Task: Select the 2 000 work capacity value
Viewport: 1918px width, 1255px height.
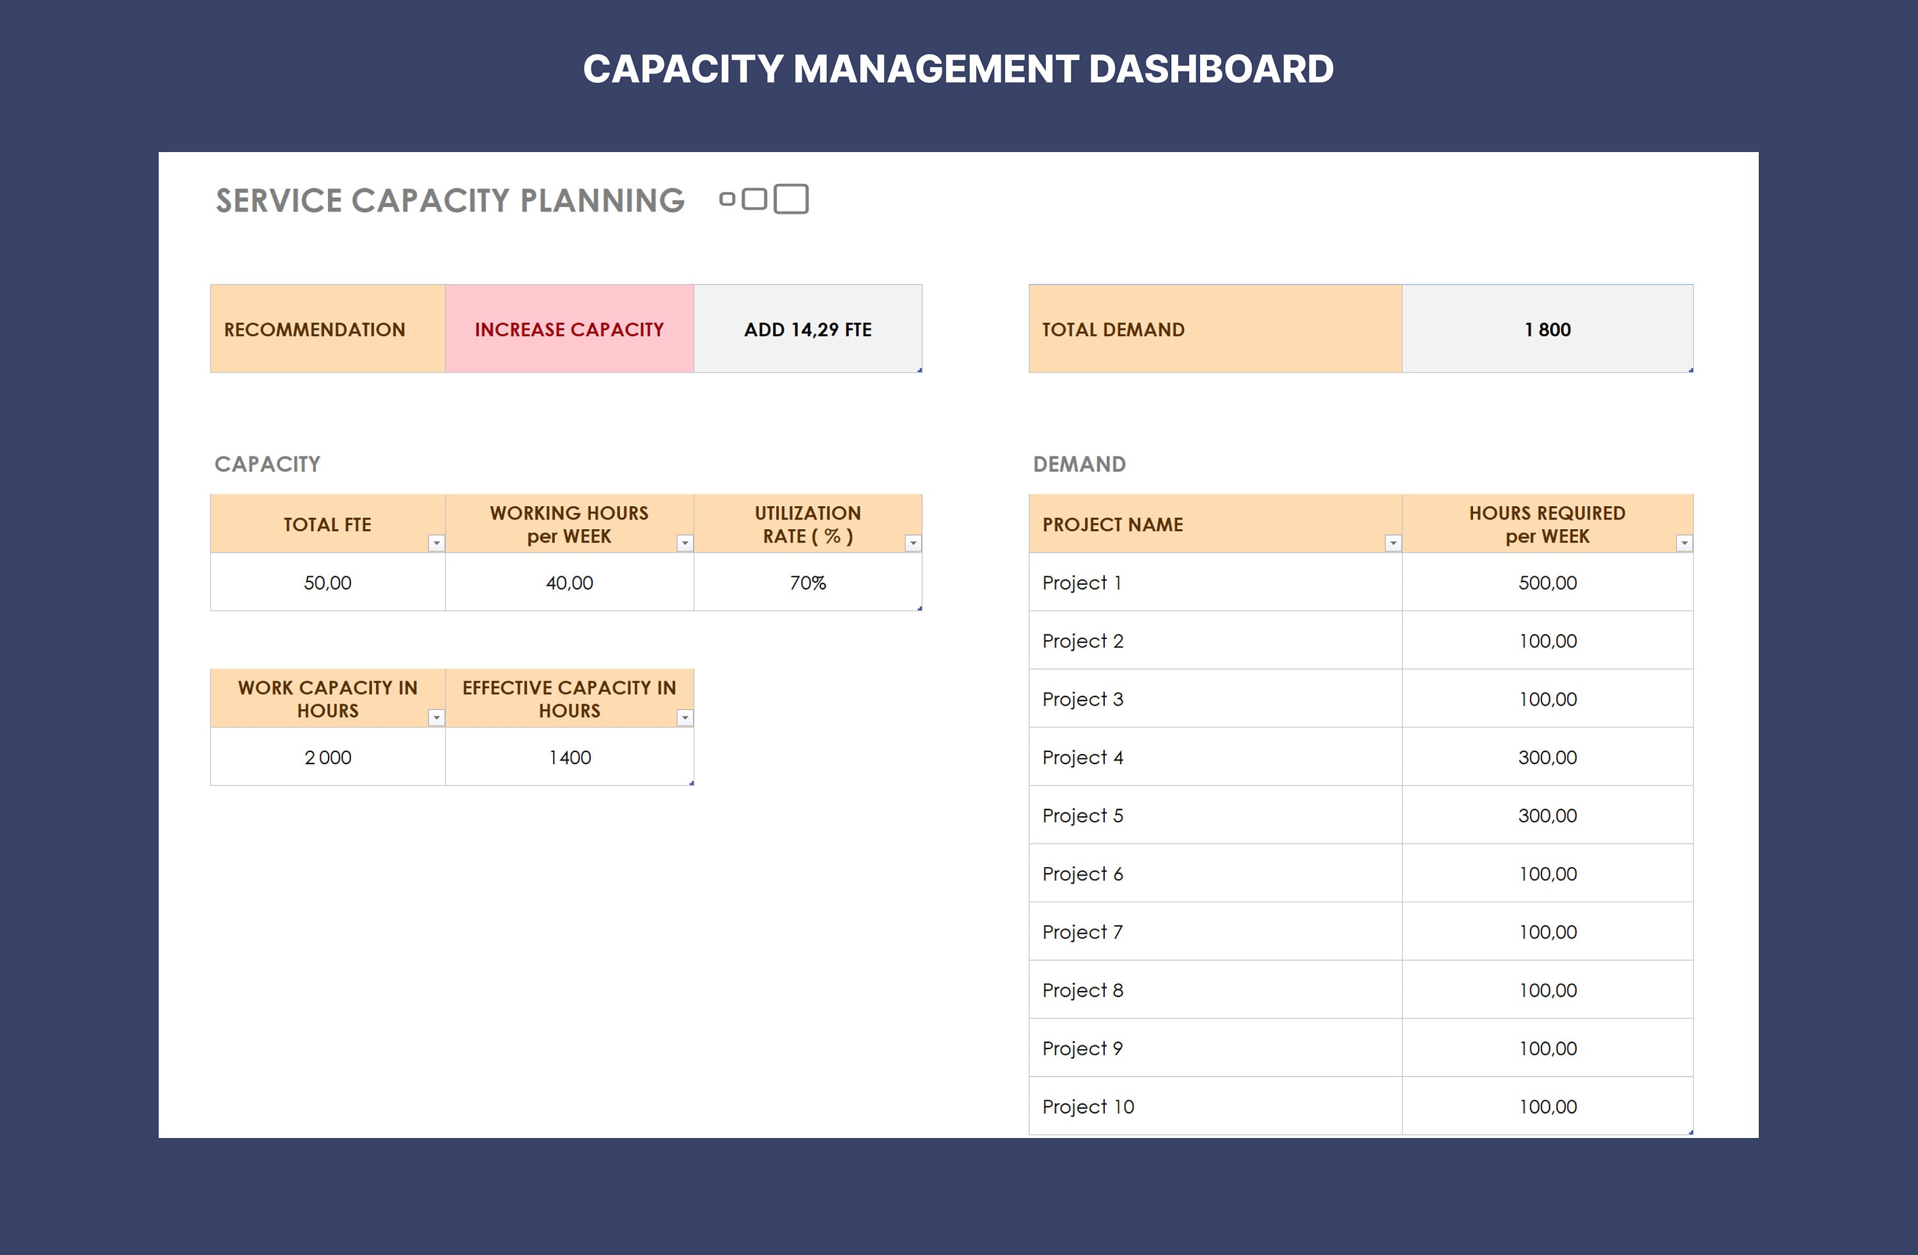Action: (327, 757)
